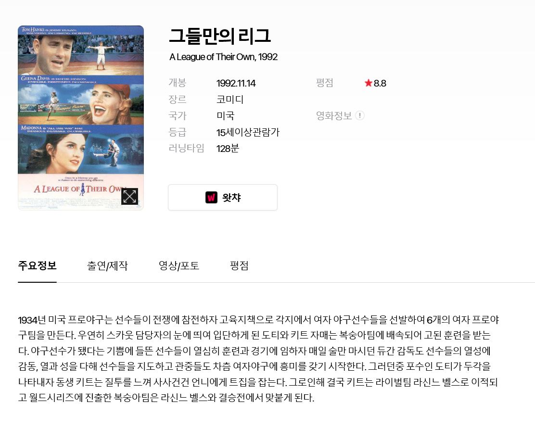The width and height of the screenshot is (535, 427).
Task: Click the 영화정보 exclamation info icon
Action: 359,115
